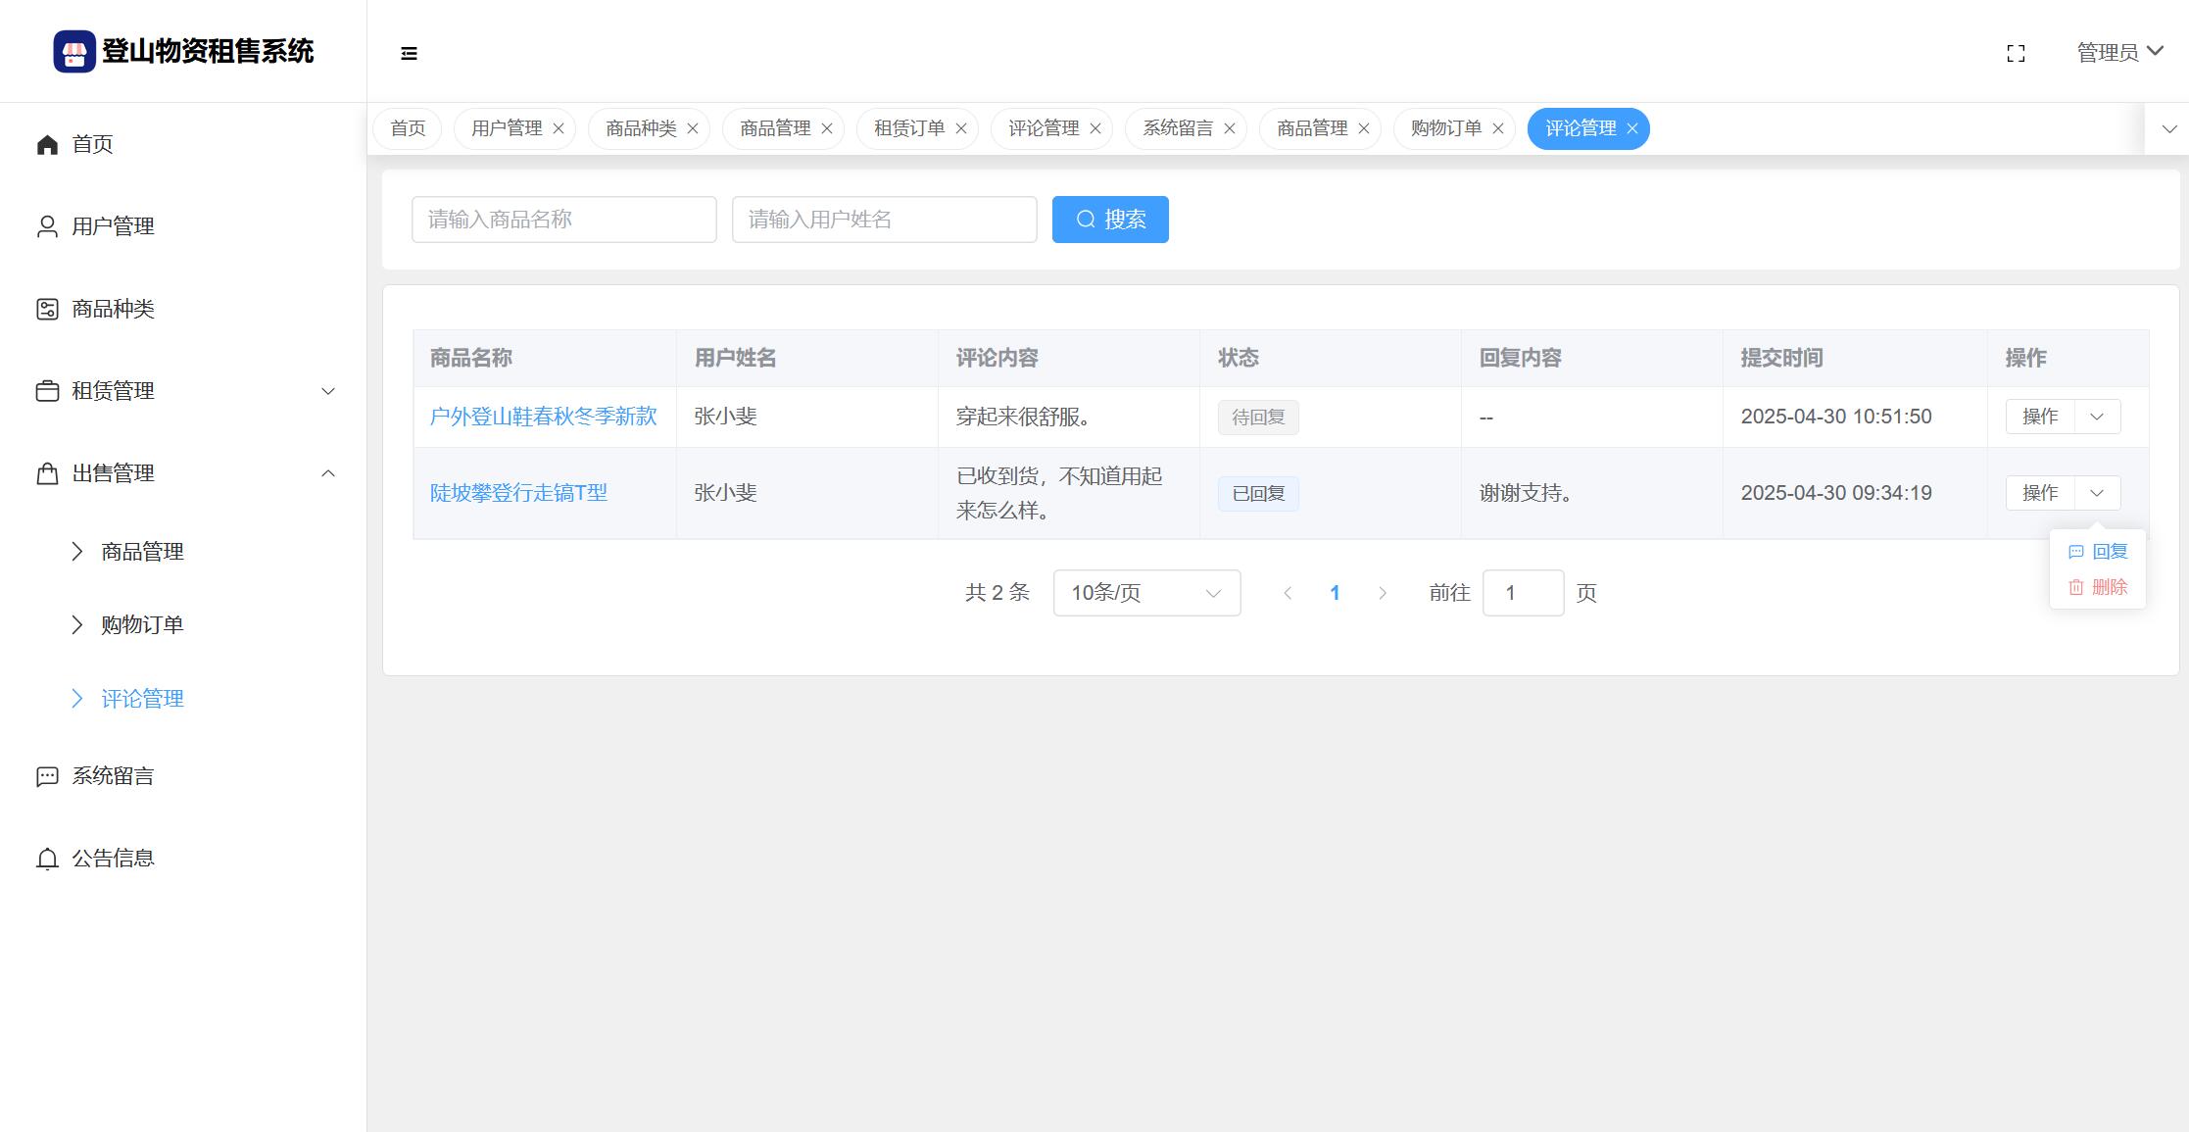Viewport: 2189px width, 1132px height.
Task: Open 公告信息 from the sidebar
Action: click(x=113, y=859)
